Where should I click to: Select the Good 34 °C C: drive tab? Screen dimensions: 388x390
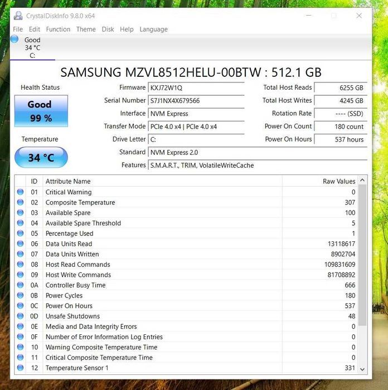(32, 47)
